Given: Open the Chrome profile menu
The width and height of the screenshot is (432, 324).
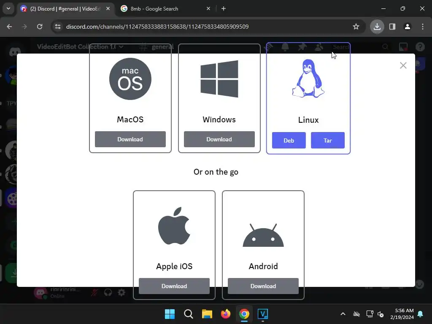Looking at the screenshot, I should (x=408, y=27).
